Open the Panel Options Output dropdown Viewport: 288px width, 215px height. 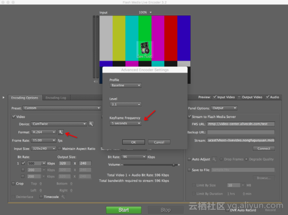tap(224, 108)
